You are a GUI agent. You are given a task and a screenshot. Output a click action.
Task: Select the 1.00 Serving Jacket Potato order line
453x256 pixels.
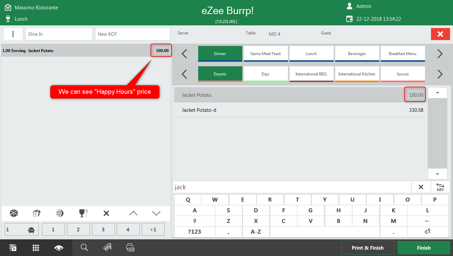[x=86, y=51]
